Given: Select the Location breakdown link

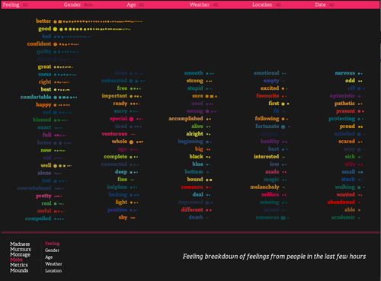Looking at the screenshot, I should pyautogui.click(x=53, y=271).
